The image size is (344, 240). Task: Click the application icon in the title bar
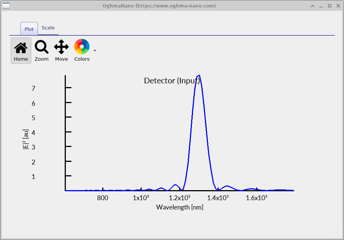click(6, 6)
